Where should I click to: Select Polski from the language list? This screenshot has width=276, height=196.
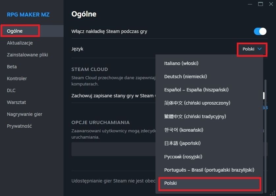tap(210, 183)
